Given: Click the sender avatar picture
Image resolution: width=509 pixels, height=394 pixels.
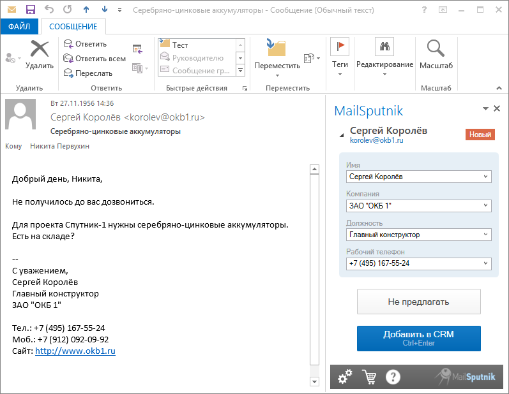Looking at the screenshot, I should [20, 114].
